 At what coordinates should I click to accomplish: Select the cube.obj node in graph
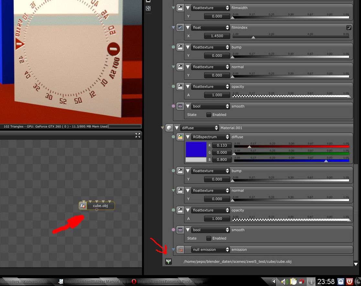click(x=97, y=206)
